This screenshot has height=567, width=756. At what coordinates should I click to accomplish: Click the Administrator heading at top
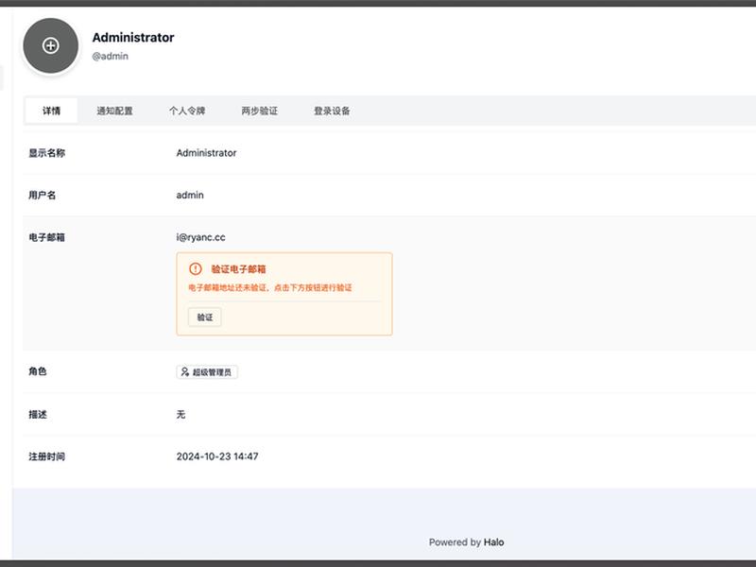(133, 38)
